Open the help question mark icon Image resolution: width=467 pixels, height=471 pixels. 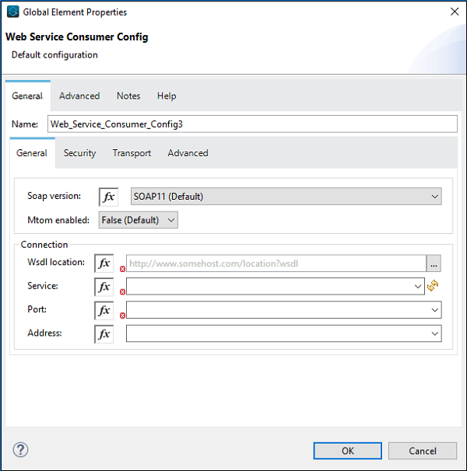[x=21, y=450]
